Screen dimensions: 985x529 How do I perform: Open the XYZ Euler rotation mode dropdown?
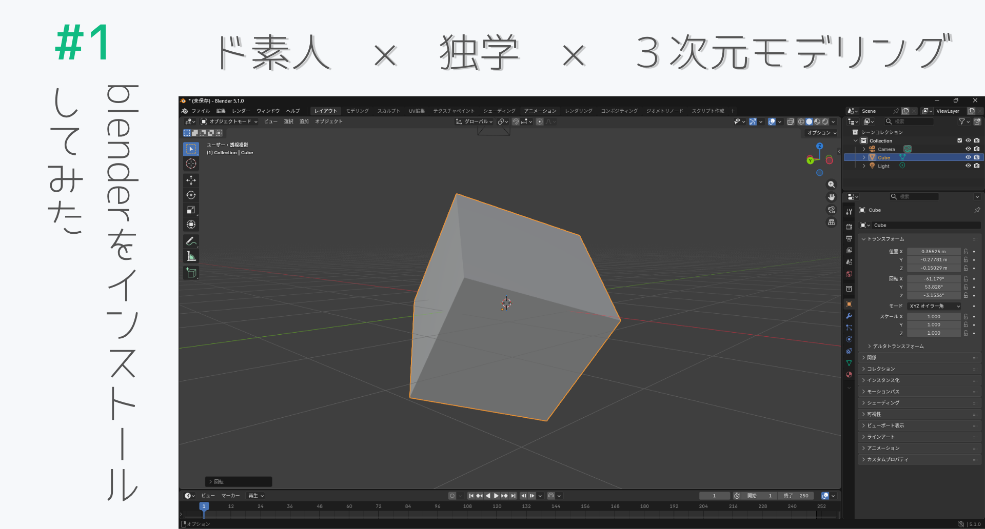pos(934,306)
